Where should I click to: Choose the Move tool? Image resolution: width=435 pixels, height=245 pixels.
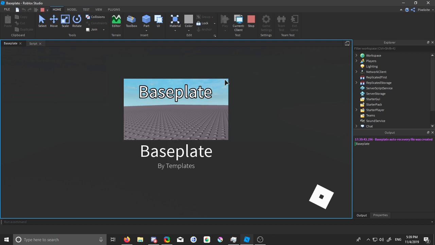click(x=54, y=21)
